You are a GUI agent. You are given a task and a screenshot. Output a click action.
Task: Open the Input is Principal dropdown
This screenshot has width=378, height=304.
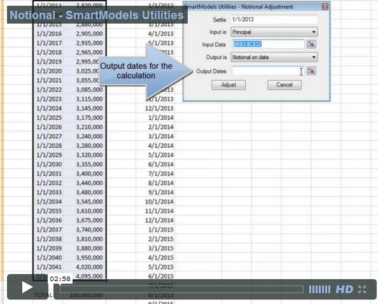274,32
